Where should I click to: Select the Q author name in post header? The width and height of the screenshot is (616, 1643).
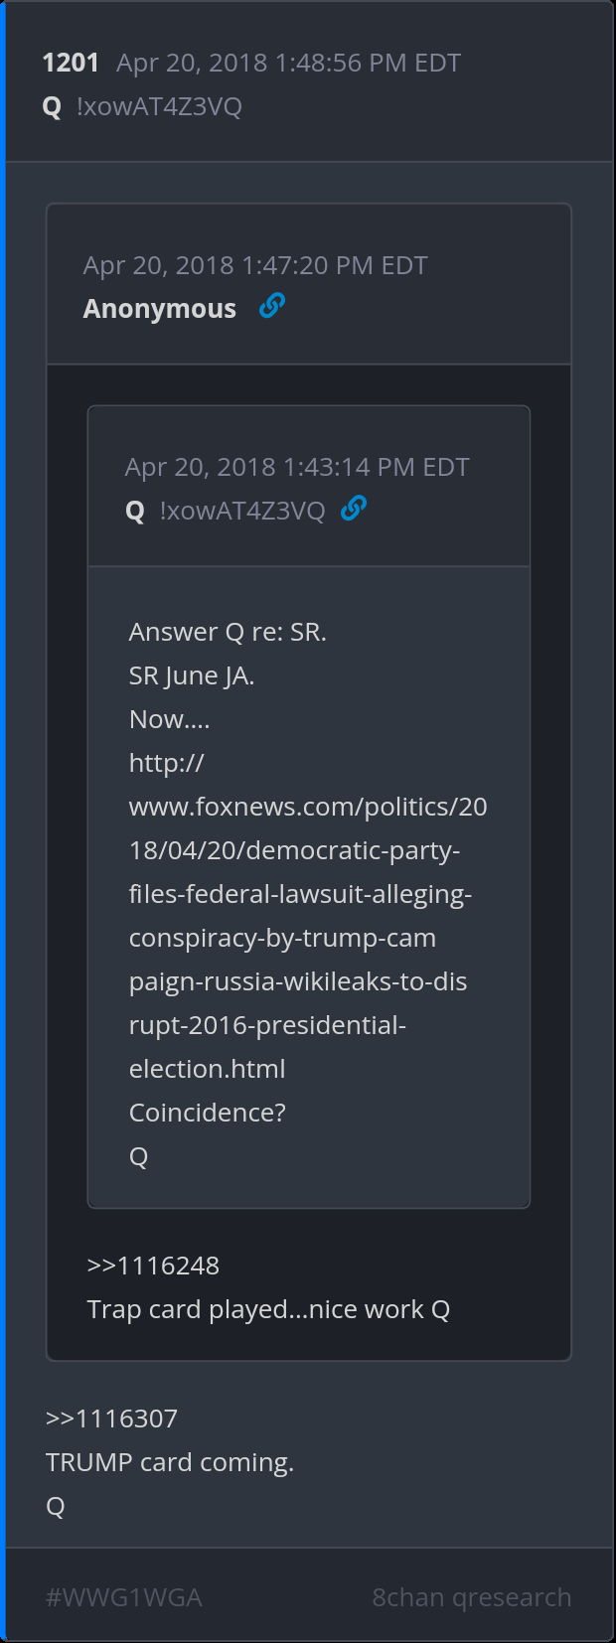[53, 106]
